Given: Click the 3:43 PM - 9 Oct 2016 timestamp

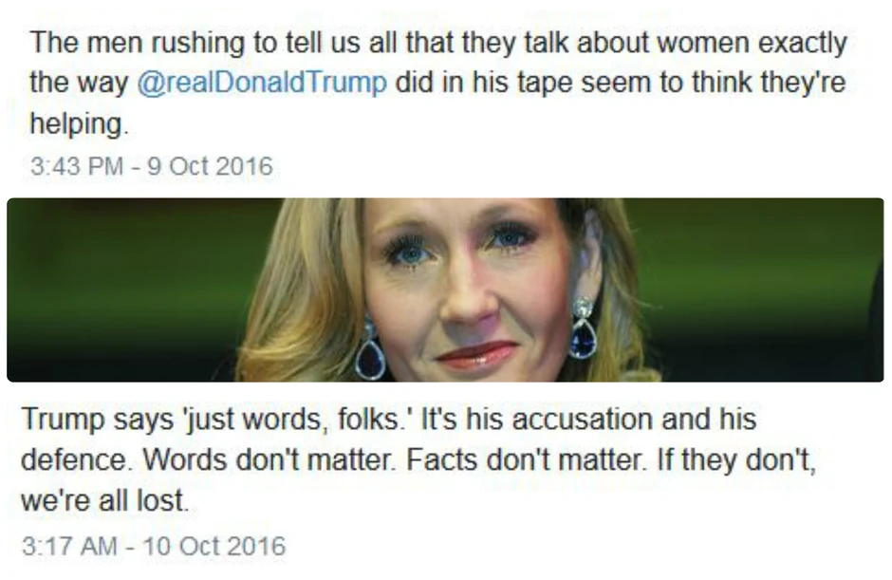Looking at the screenshot, I should coord(151,166).
